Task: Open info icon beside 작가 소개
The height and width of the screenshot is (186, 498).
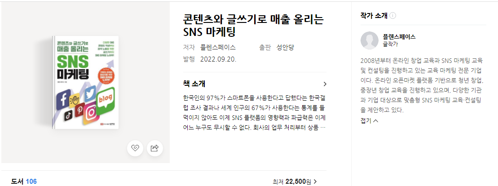Action: point(392,16)
